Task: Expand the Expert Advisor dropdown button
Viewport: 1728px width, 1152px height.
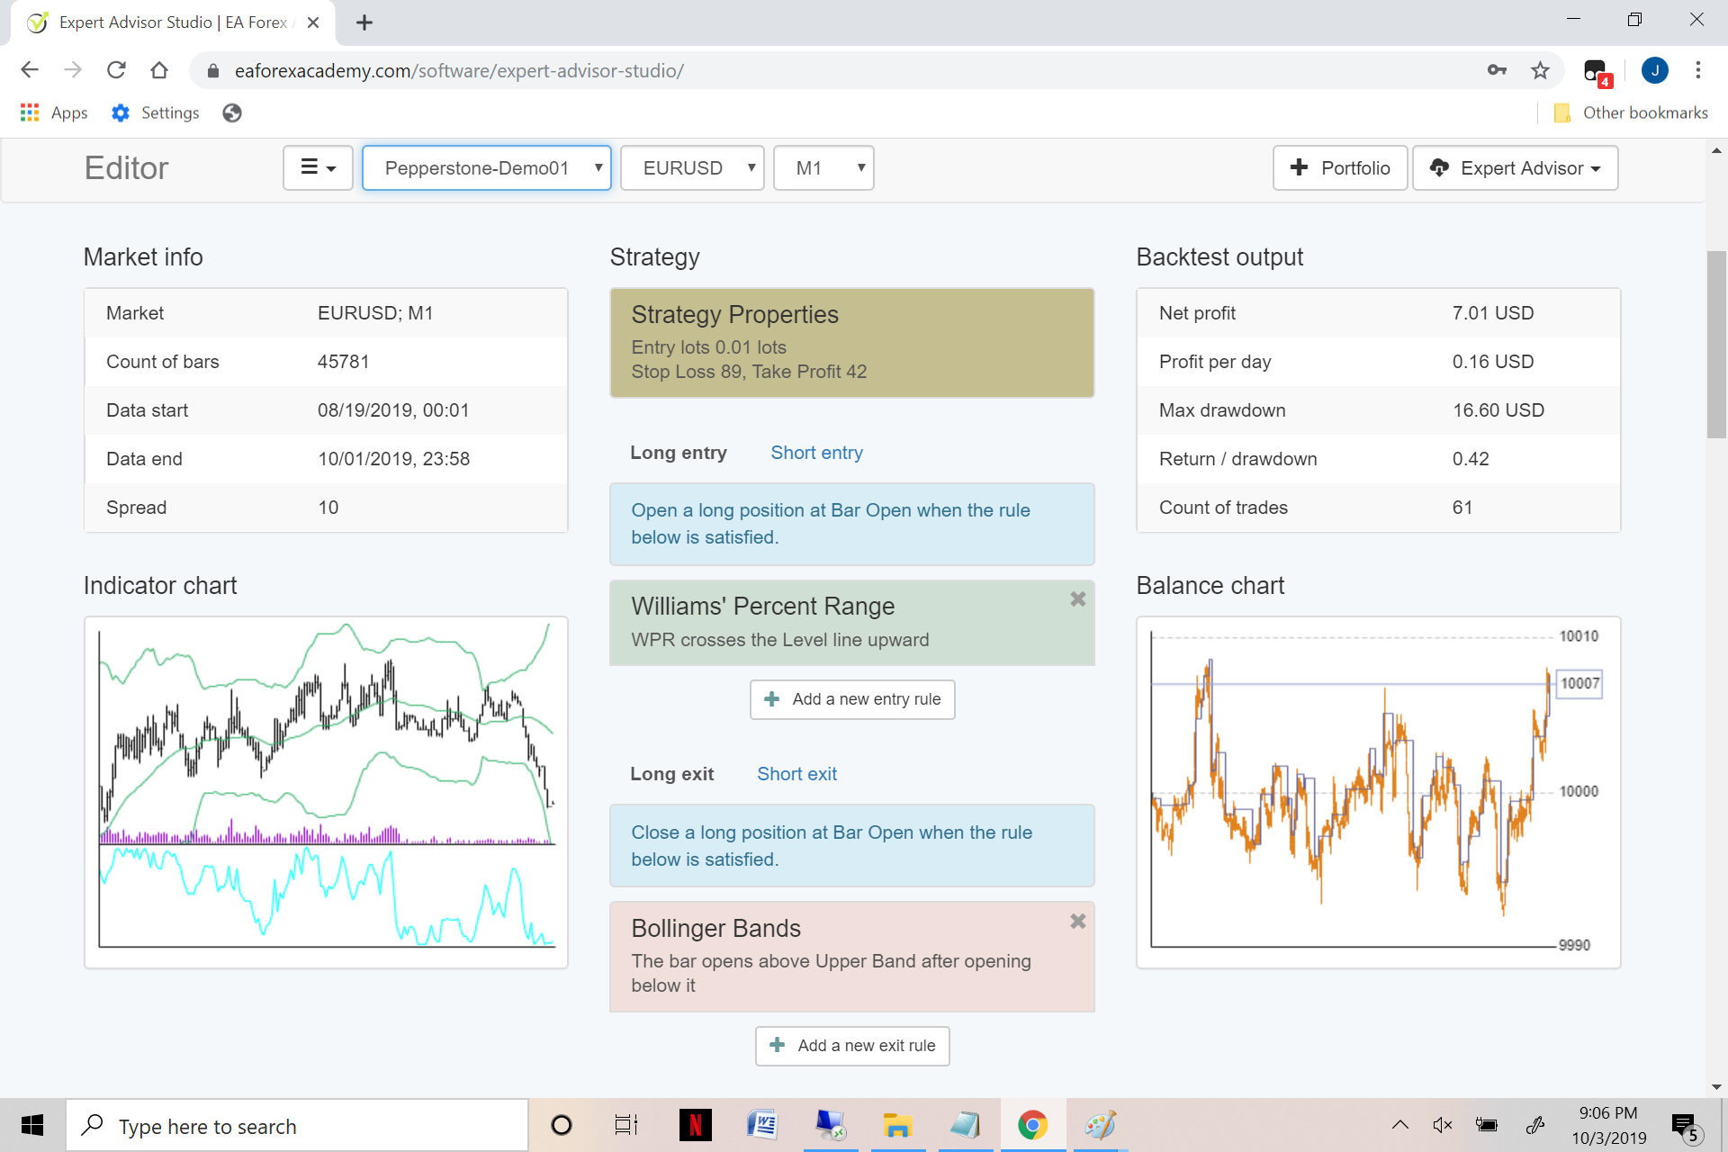Action: click(x=1516, y=168)
